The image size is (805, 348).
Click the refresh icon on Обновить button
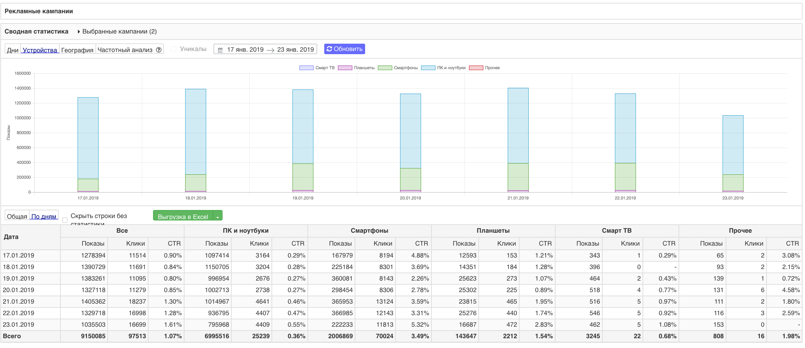[x=329, y=49]
